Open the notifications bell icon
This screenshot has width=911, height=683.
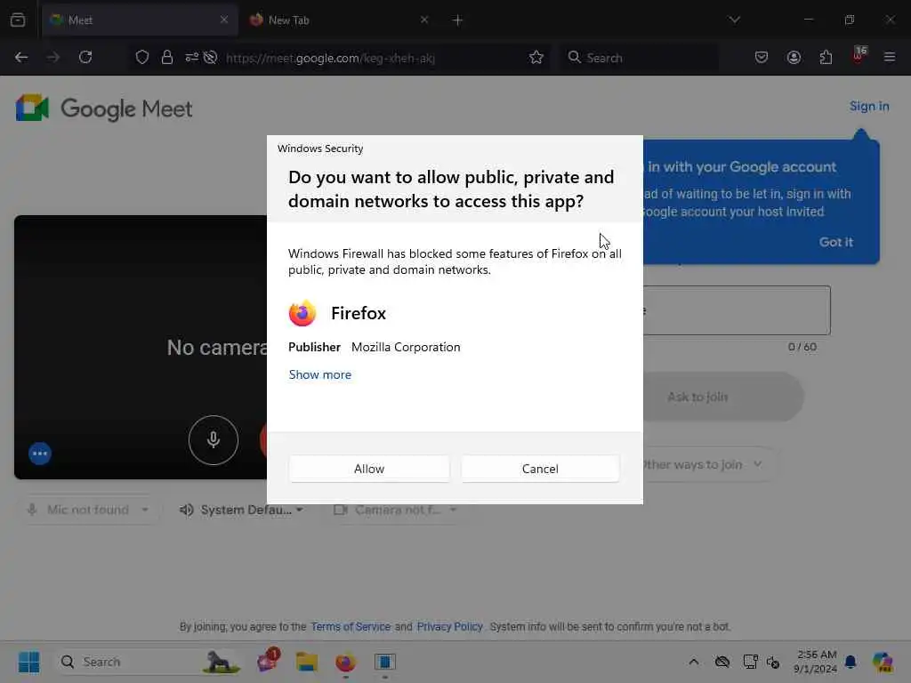point(851,662)
